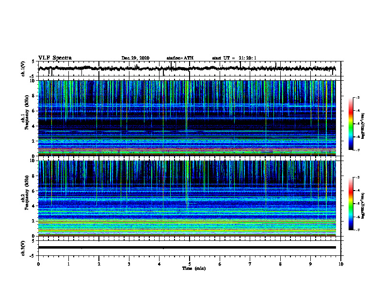Click time axis tick label "4"
This screenshot has height=296, width=384.
tap(160, 264)
